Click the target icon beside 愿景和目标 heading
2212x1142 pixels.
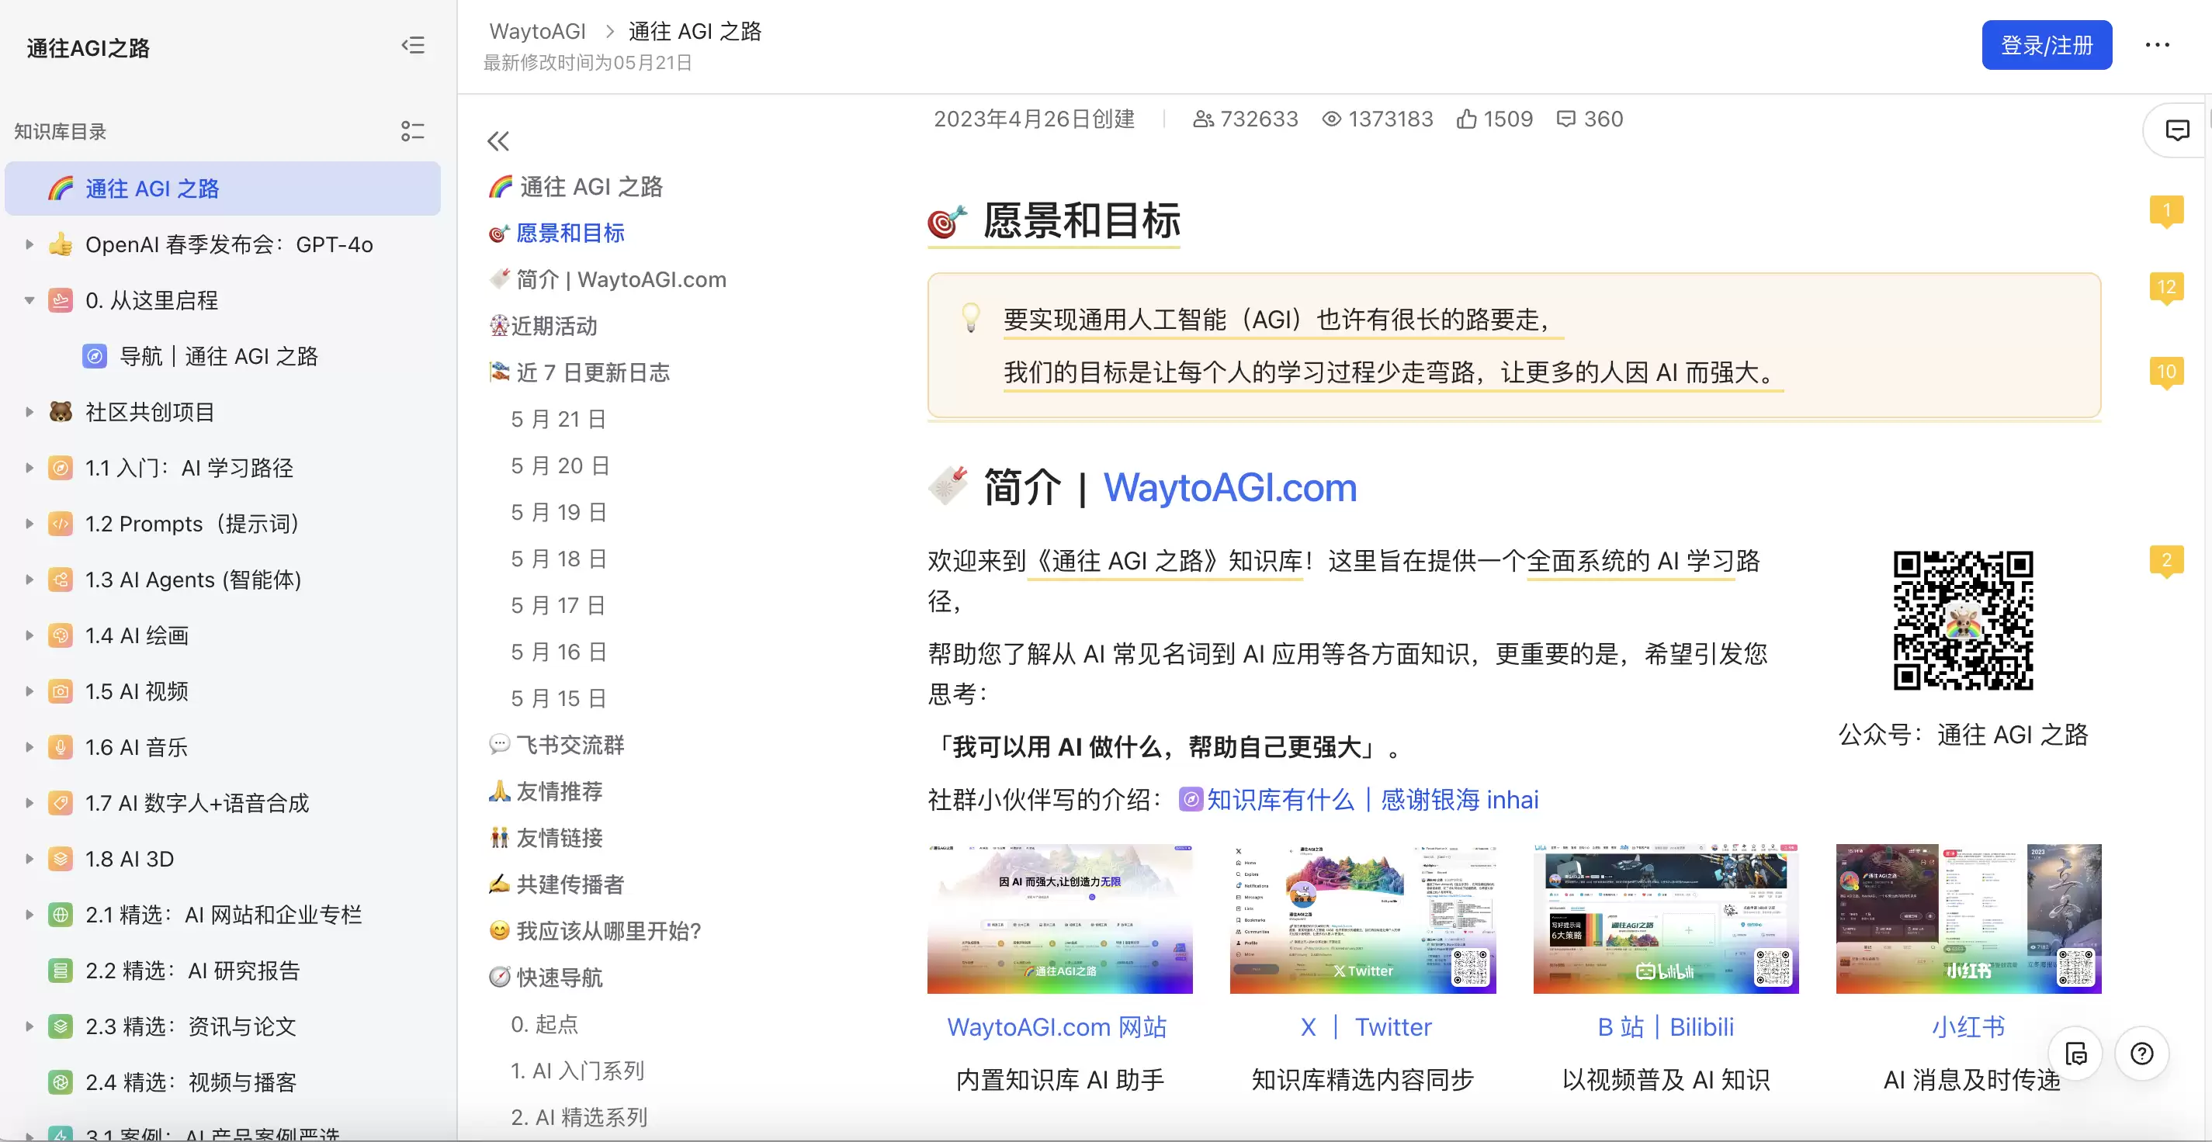point(946,222)
